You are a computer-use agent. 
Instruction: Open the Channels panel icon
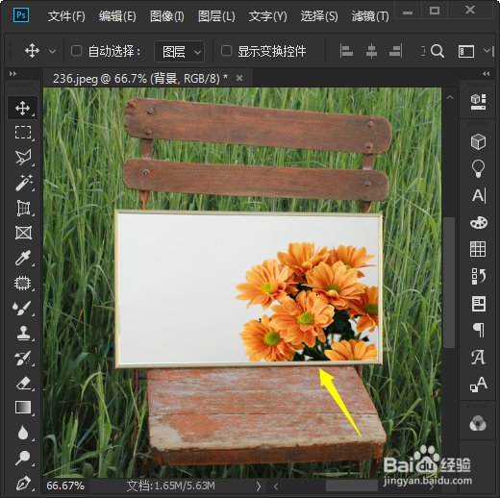click(x=478, y=424)
